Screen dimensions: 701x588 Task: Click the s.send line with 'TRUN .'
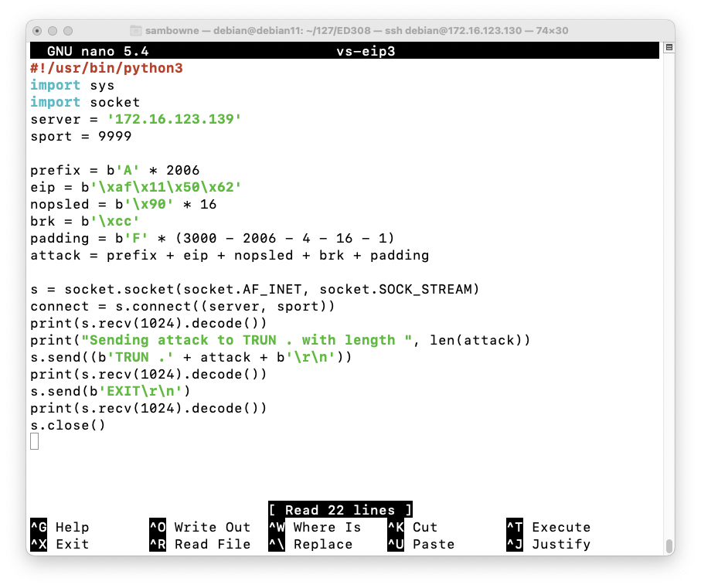tap(192, 357)
